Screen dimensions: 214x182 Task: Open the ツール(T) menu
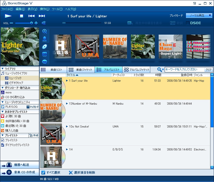[x=57, y=9]
